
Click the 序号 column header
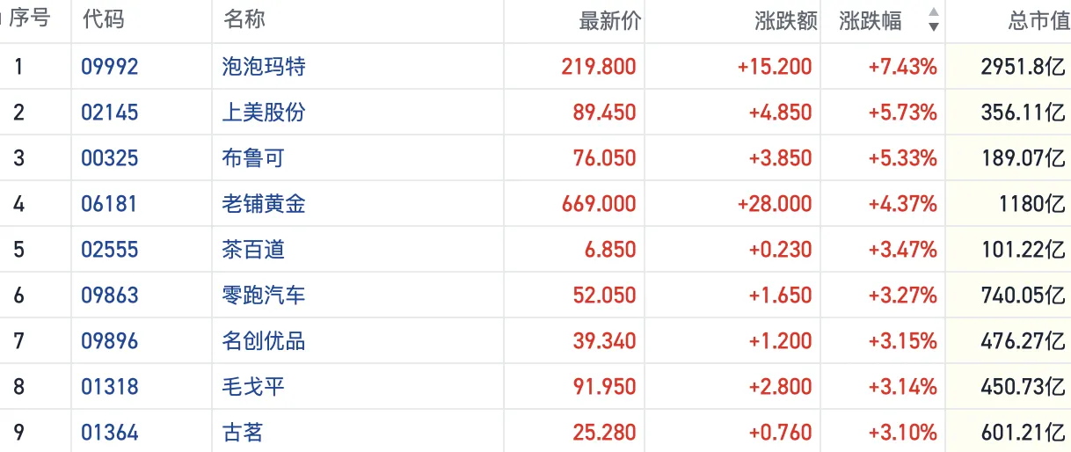coord(29,20)
